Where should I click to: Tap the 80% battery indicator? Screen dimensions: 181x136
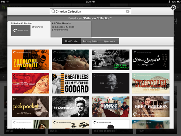[176, 2]
